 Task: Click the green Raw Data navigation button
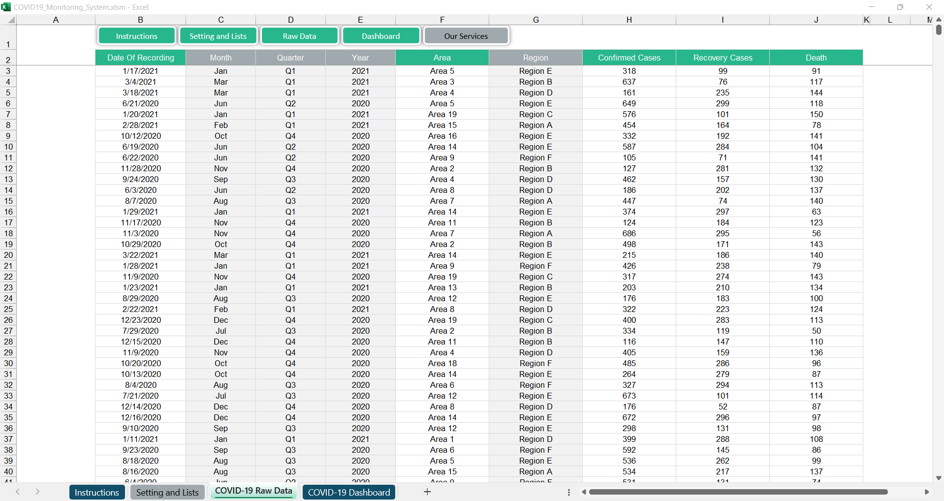(x=299, y=36)
